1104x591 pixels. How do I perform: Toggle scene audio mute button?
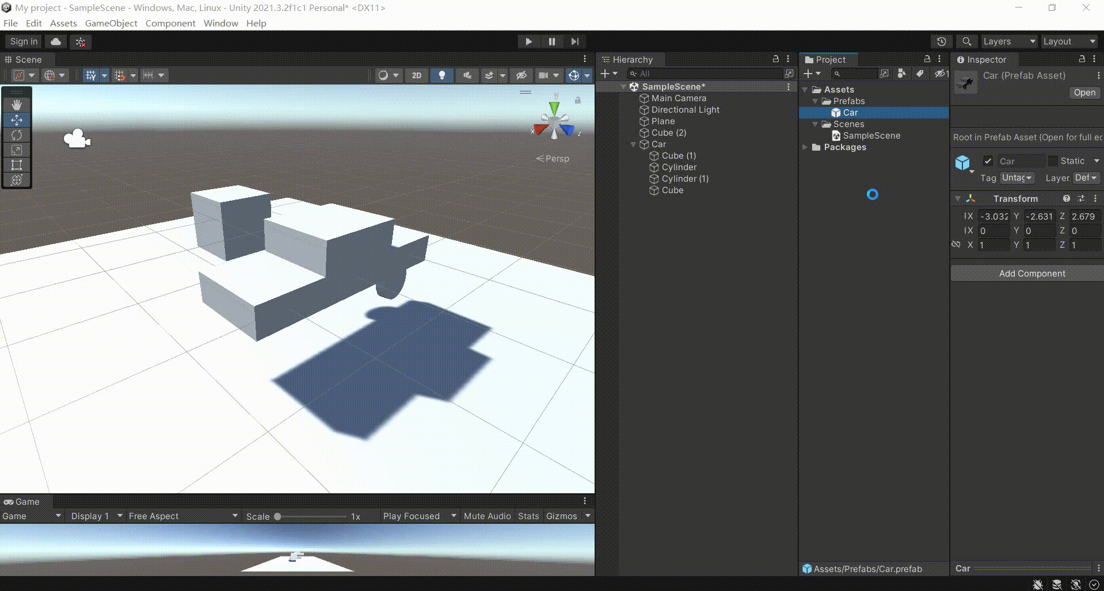pos(467,75)
